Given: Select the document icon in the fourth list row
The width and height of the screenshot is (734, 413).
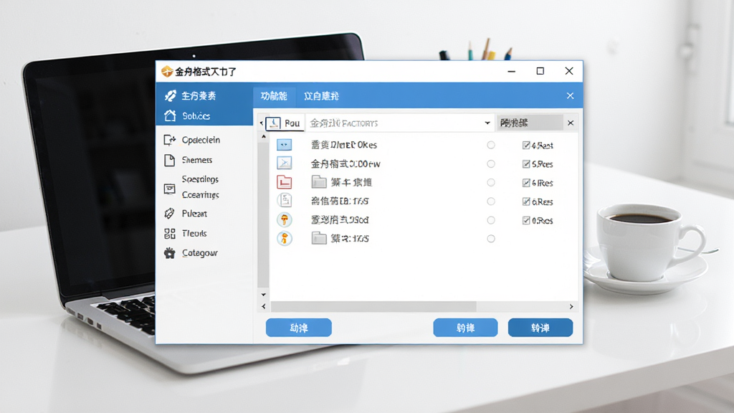Looking at the screenshot, I should [284, 201].
